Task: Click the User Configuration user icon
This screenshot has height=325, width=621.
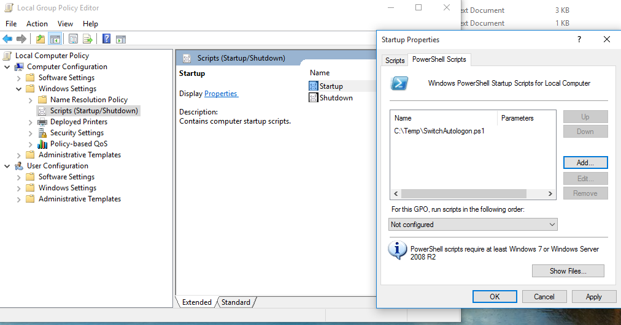Action: point(19,166)
